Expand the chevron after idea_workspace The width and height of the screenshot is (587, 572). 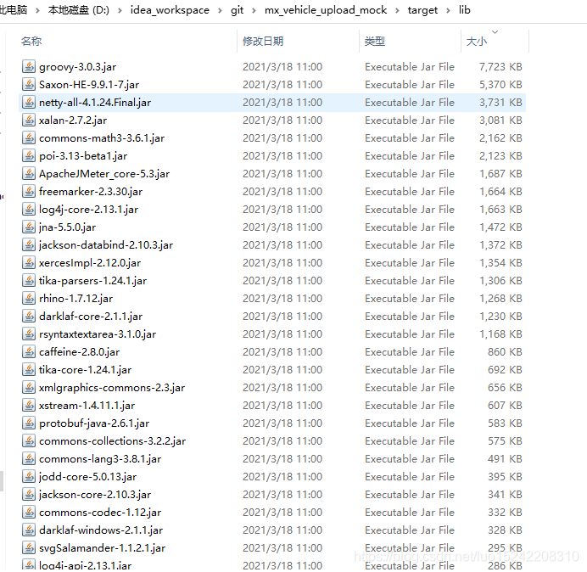(221, 10)
